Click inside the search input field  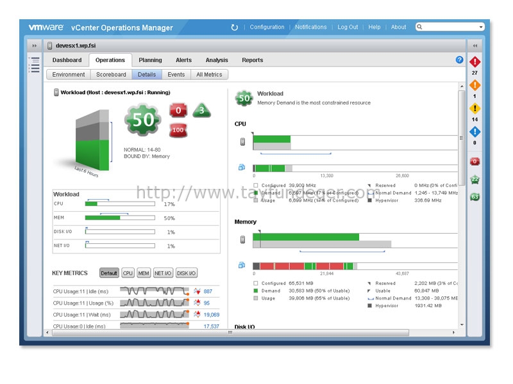coord(450,27)
